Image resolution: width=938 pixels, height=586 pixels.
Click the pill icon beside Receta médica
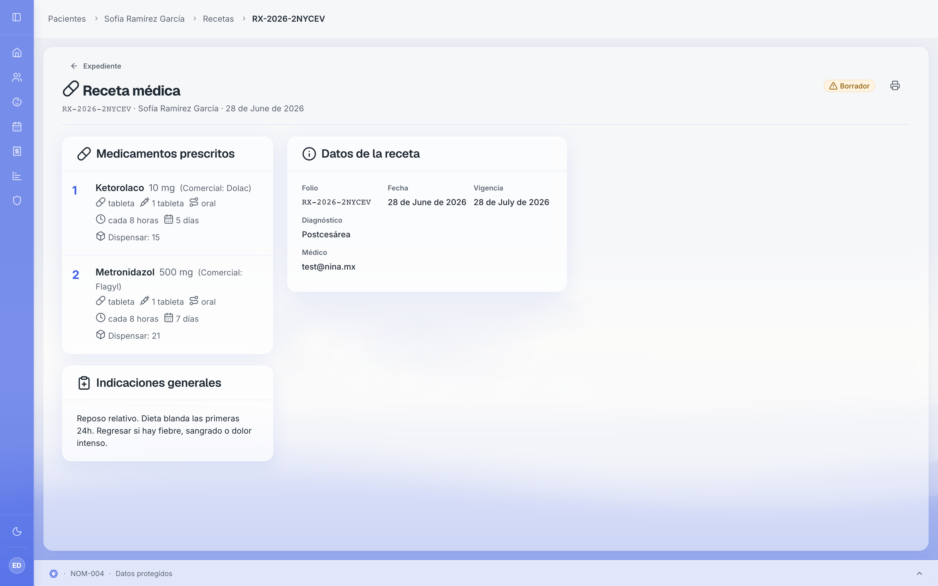71,89
